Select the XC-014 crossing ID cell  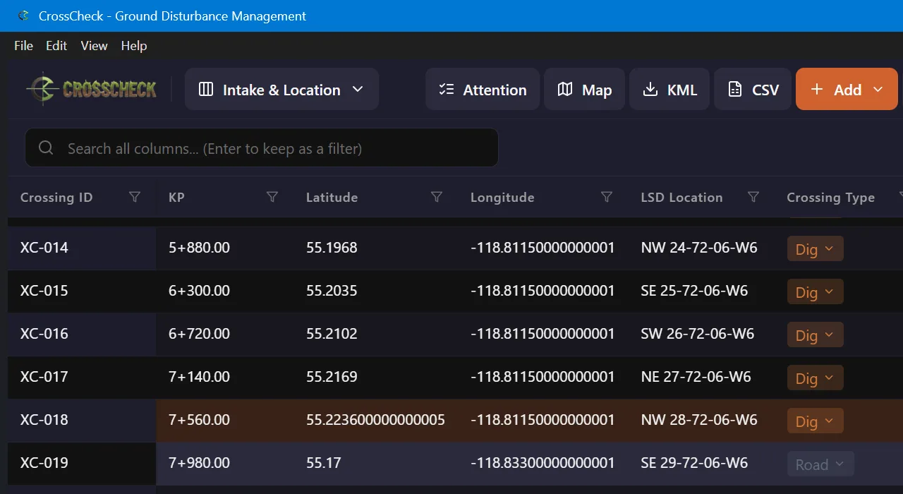82,248
